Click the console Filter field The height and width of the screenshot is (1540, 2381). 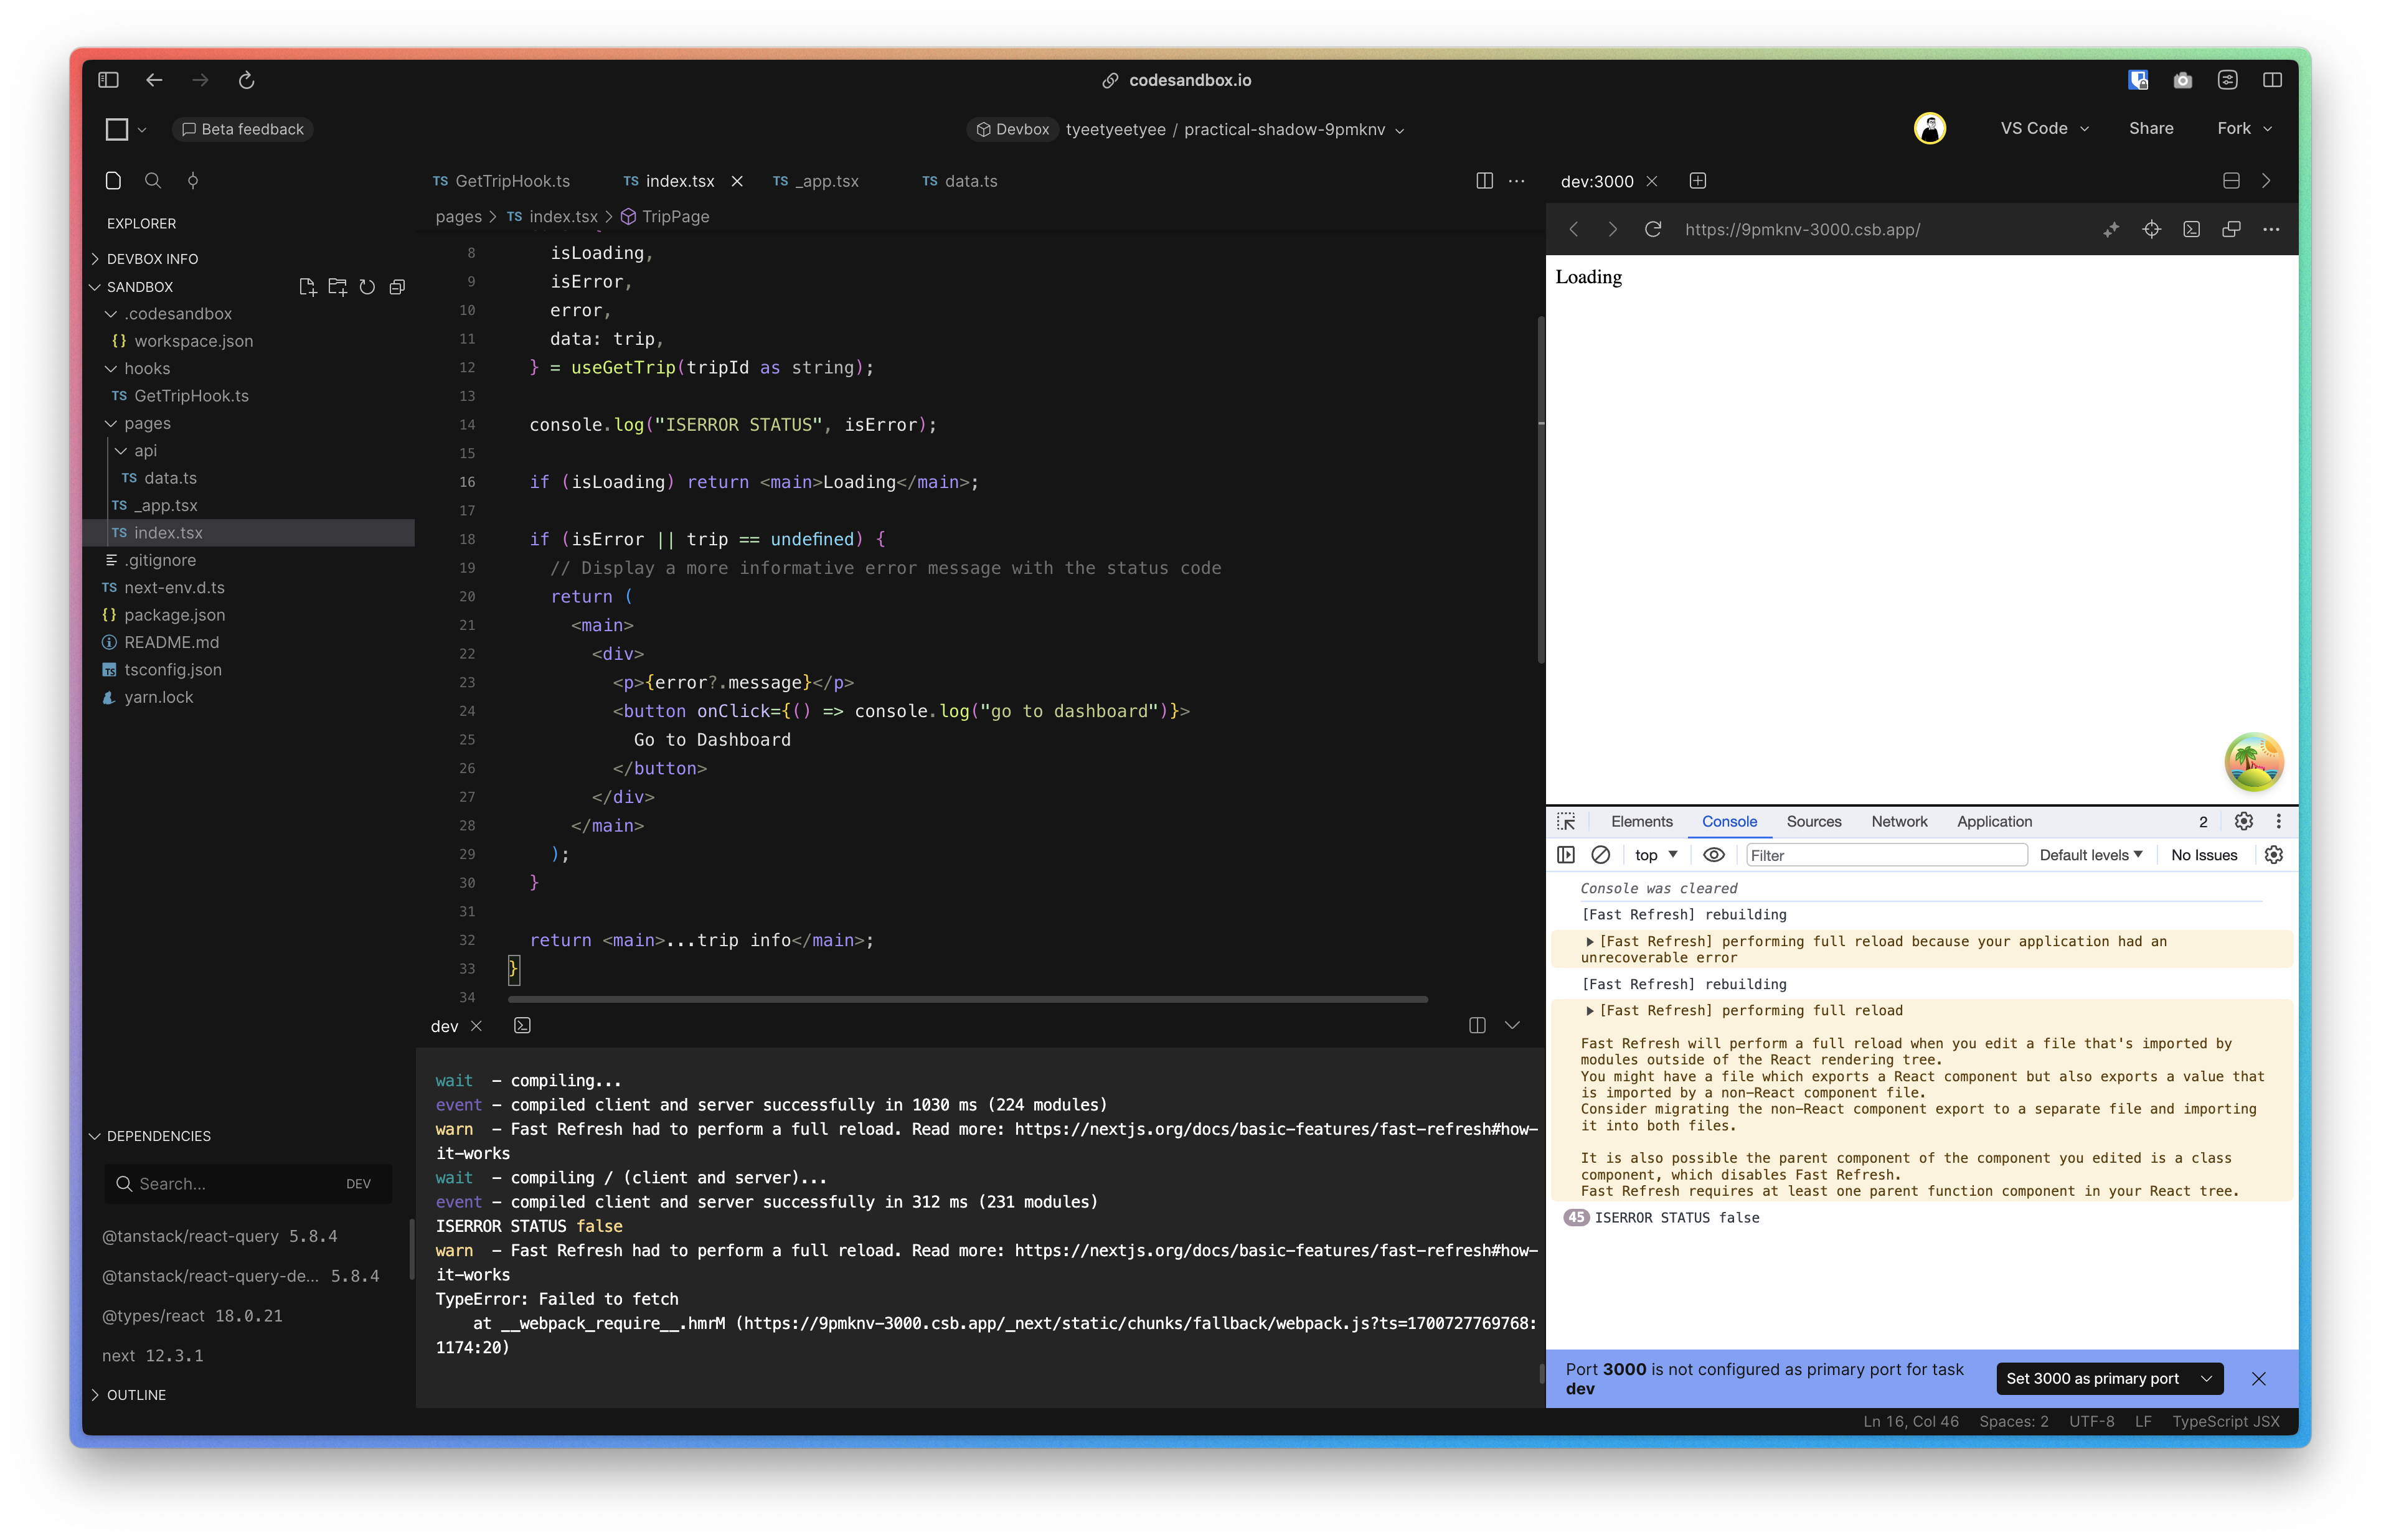(x=1886, y=855)
